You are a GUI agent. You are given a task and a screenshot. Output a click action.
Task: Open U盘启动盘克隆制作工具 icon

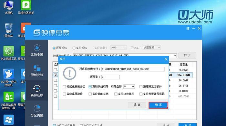(8, 100)
